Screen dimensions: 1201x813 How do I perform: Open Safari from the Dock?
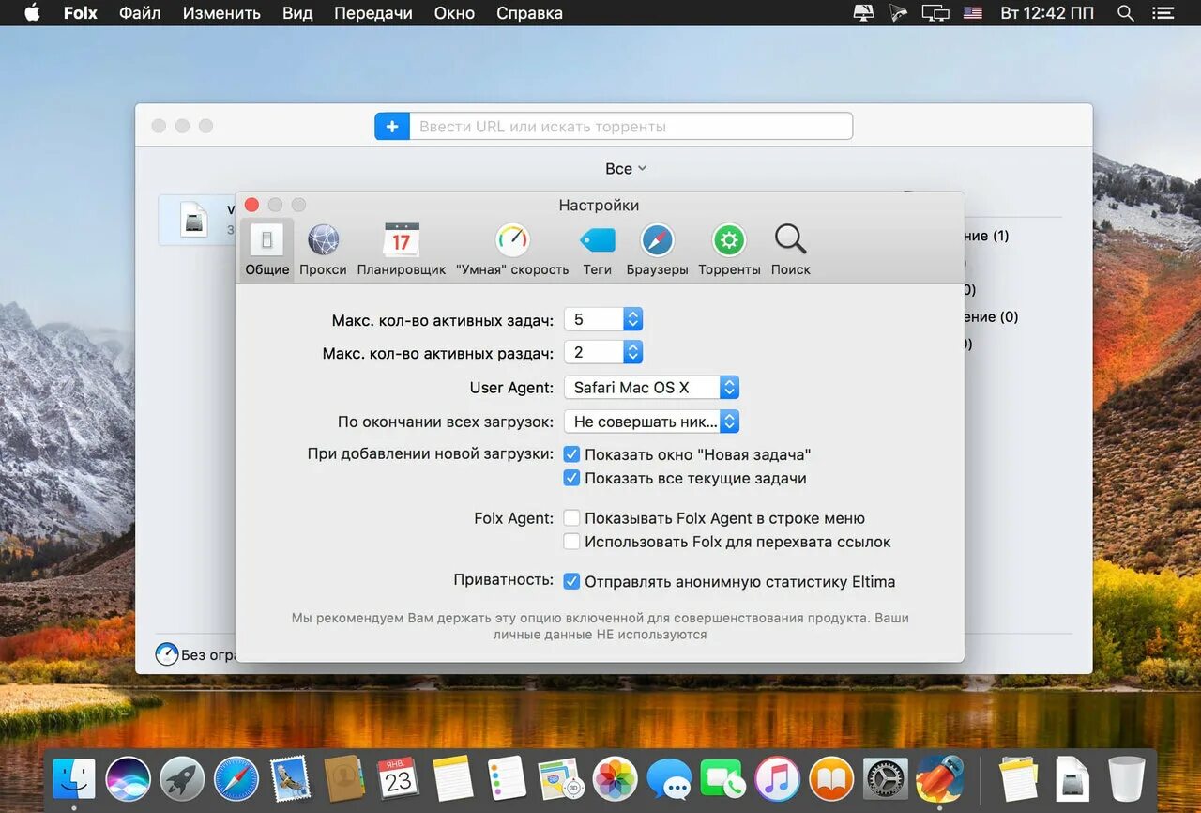click(236, 778)
